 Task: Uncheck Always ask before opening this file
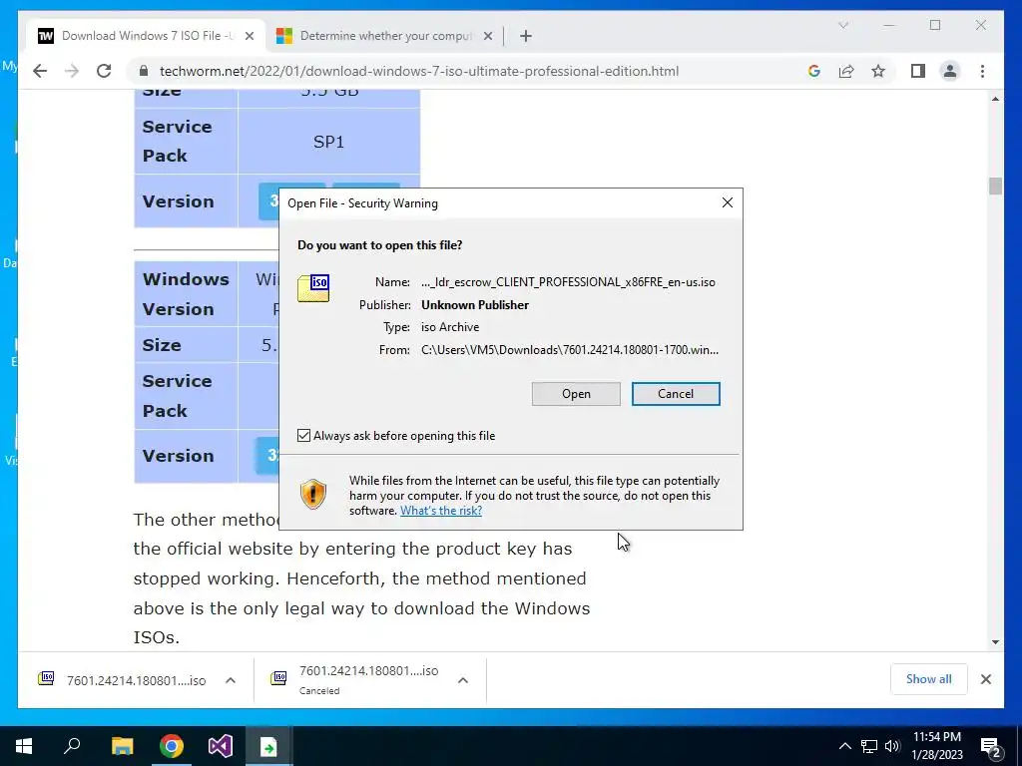tap(303, 436)
